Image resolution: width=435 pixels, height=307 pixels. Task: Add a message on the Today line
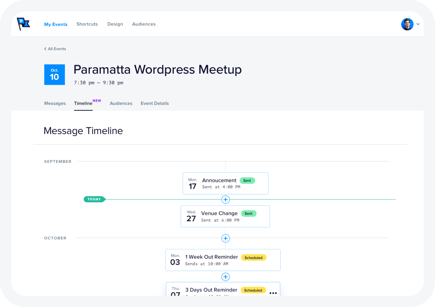tap(226, 199)
